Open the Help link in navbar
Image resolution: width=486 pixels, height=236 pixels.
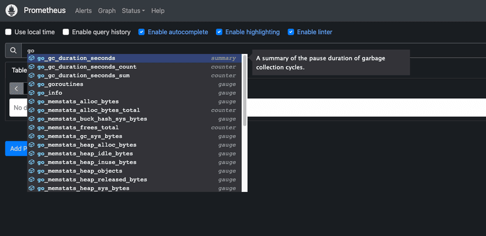pos(157,11)
